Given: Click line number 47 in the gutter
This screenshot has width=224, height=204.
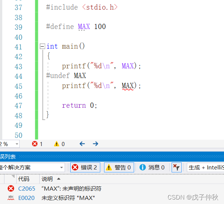Looking at the screenshot, I should pos(19,106).
